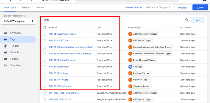This screenshot has width=210, height=103.
Task: Open Overview from the sidebar icon
Action: coord(5,33)
